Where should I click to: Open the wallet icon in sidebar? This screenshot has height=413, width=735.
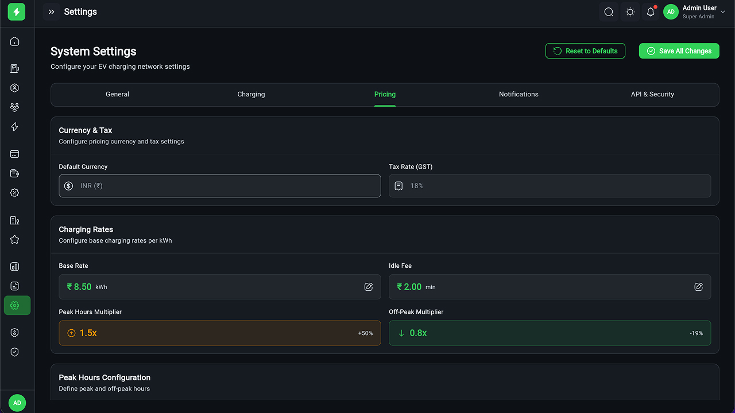coord(15,174)
